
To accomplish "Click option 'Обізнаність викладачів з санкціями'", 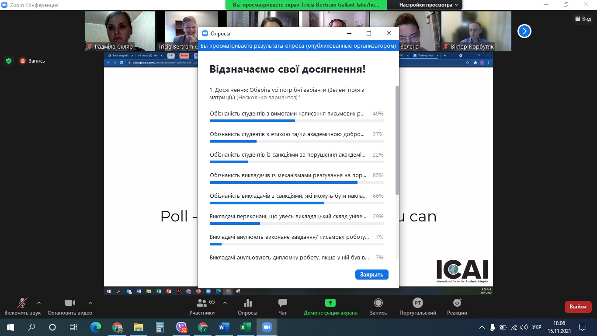I will coord(288,196).
